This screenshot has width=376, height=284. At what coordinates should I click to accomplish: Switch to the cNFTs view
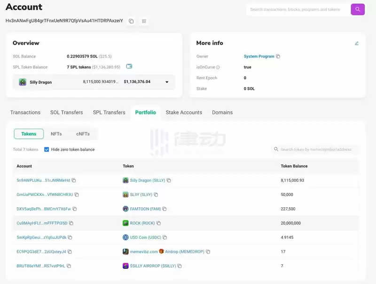coord(83,134)
